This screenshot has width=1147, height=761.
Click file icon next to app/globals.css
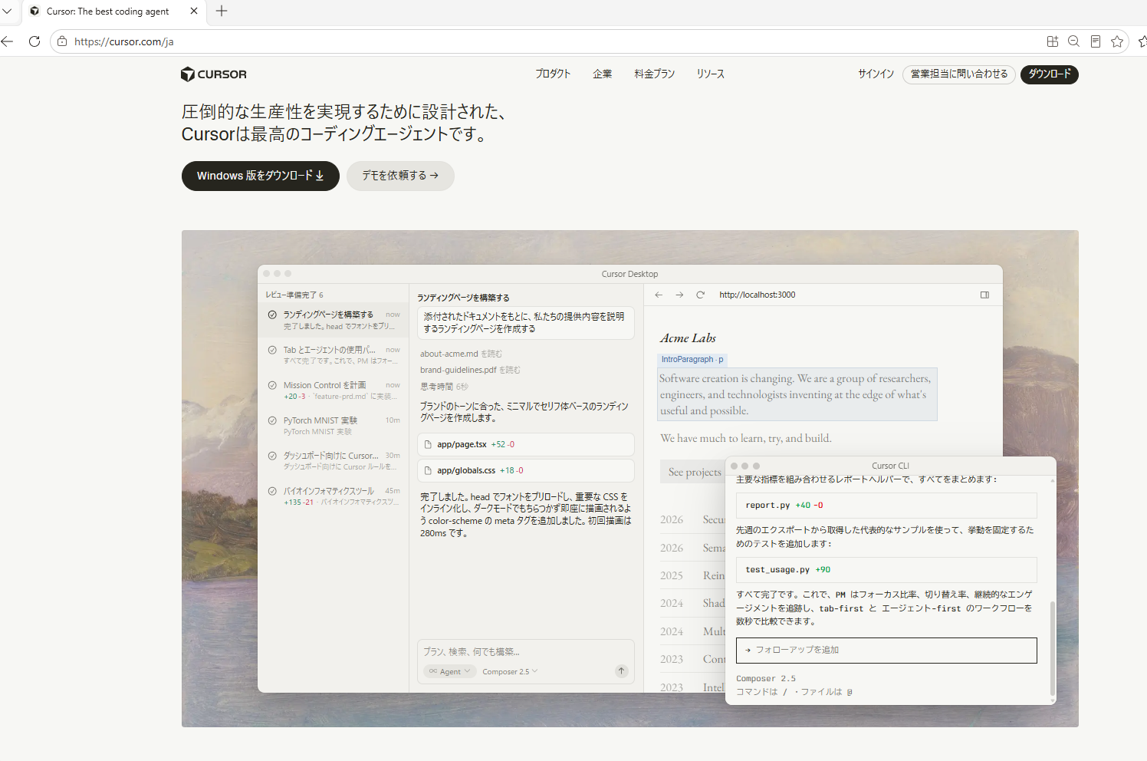coord(429,470)
